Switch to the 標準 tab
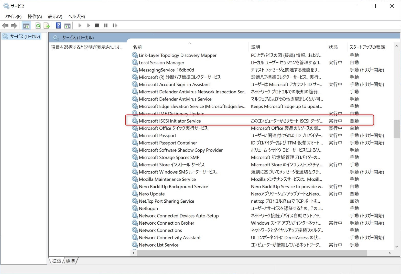The image size is (401, 274). tap(70, 261)
